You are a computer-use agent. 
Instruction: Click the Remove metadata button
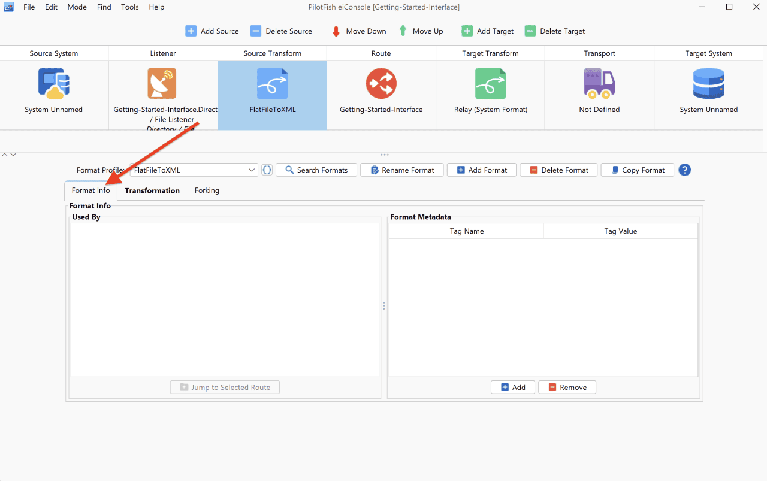[x=567, y=388]
